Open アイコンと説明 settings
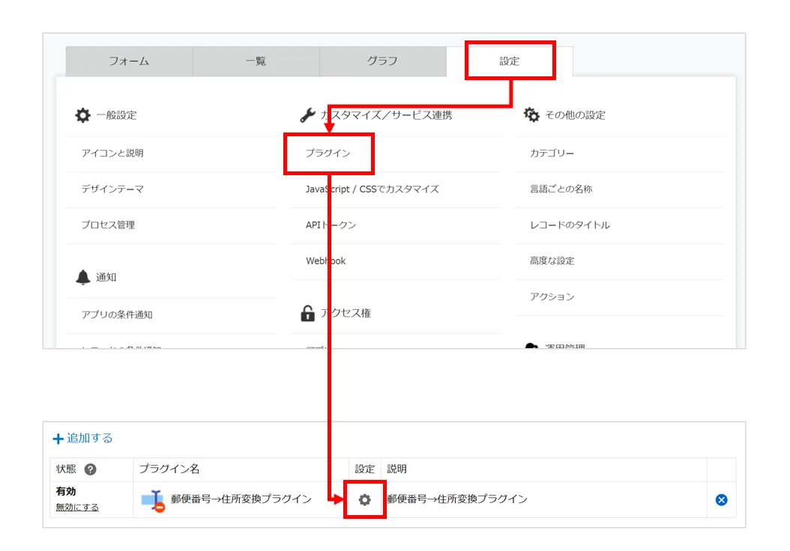The image size is (790, 551). 113,153
